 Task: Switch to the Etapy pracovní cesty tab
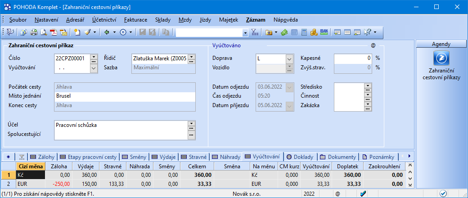click(89, 157)
